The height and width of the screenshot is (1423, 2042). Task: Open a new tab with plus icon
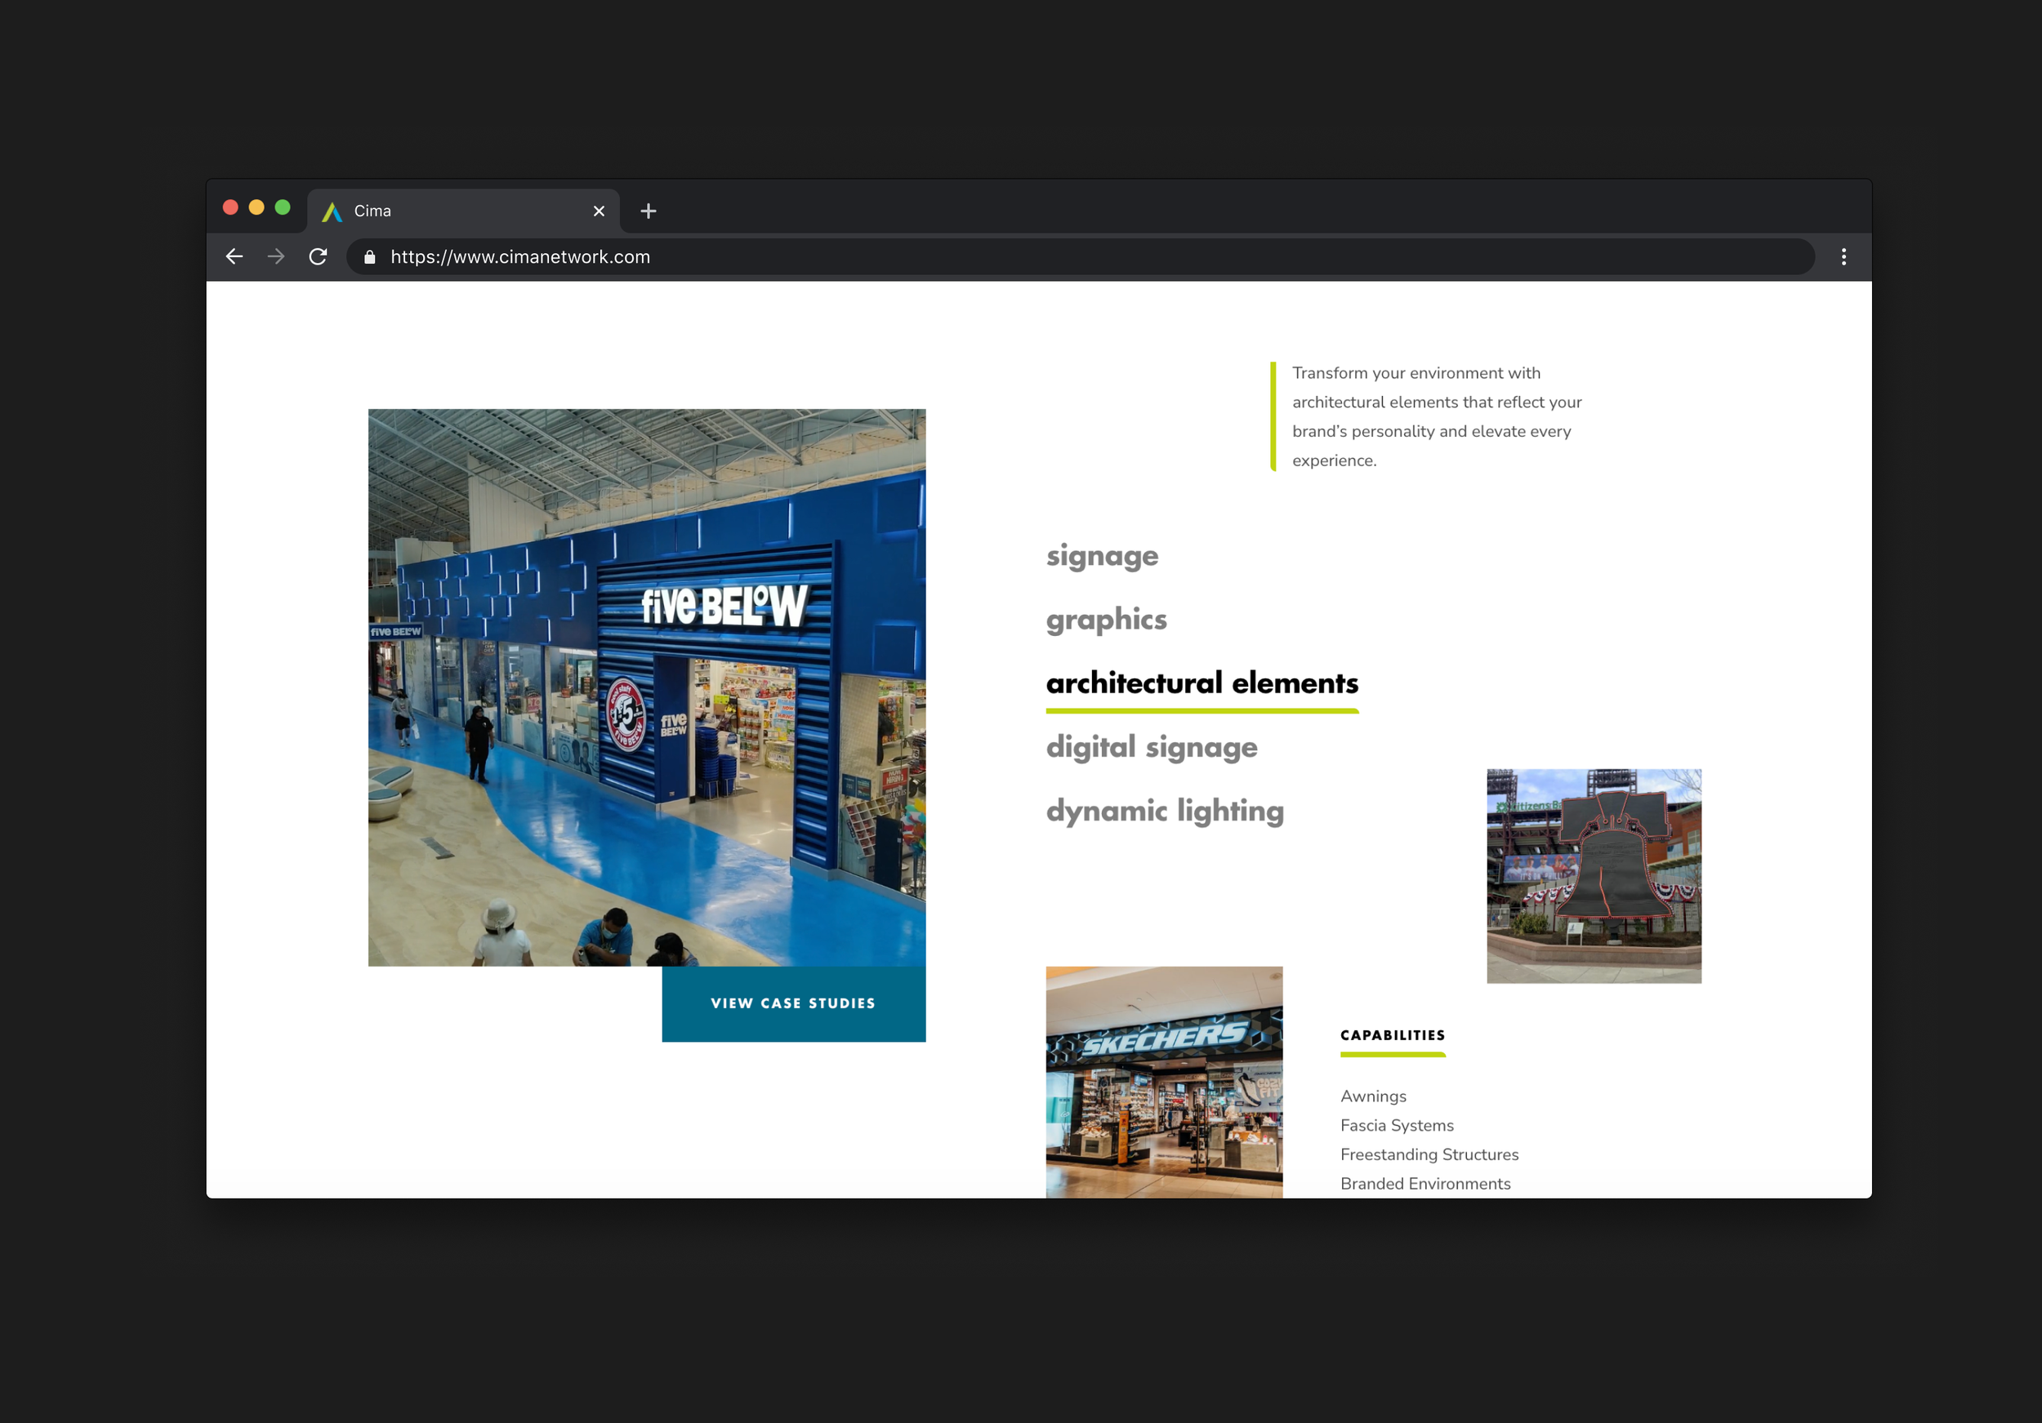[649, 211]
